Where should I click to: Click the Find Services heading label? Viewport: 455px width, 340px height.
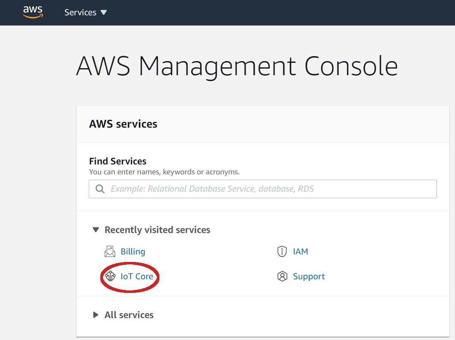(118, 161)
